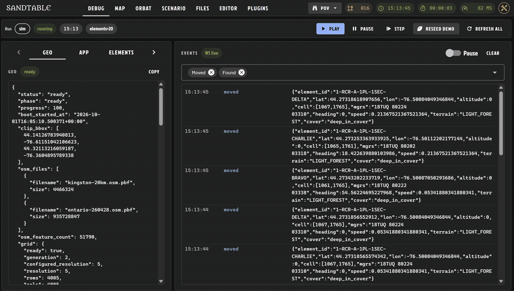514x291 pixels.
Task: Open the PLUGINS tab
Action: [x=258, y=9]
